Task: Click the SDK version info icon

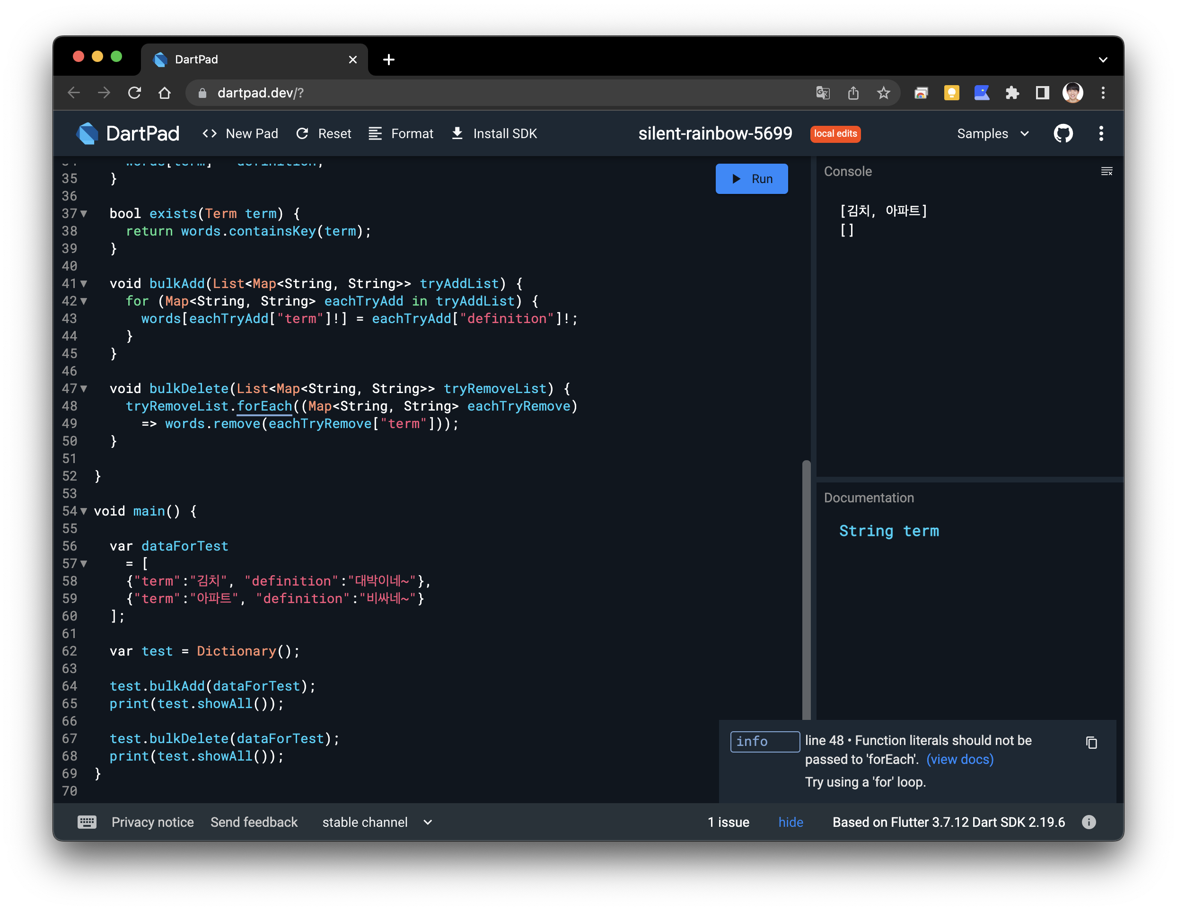Action: pos(1089,822)
